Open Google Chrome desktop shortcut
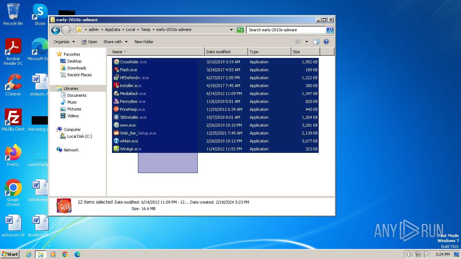The image size is (461, 259). [13, 193]
